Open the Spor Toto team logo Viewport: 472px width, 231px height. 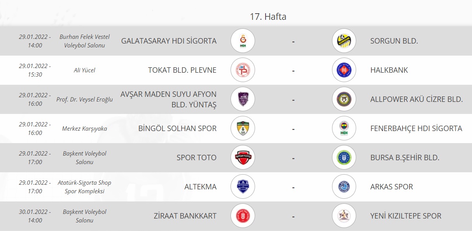point(243,157)
